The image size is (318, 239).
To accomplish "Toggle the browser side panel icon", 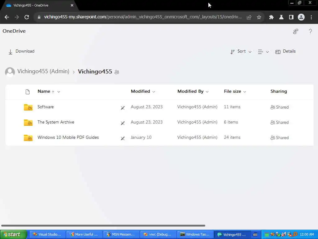I will 291,17.
